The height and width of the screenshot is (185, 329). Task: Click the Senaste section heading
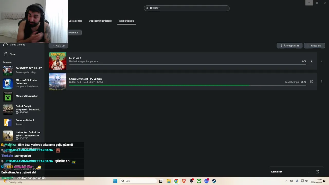[x=7, y=62]
